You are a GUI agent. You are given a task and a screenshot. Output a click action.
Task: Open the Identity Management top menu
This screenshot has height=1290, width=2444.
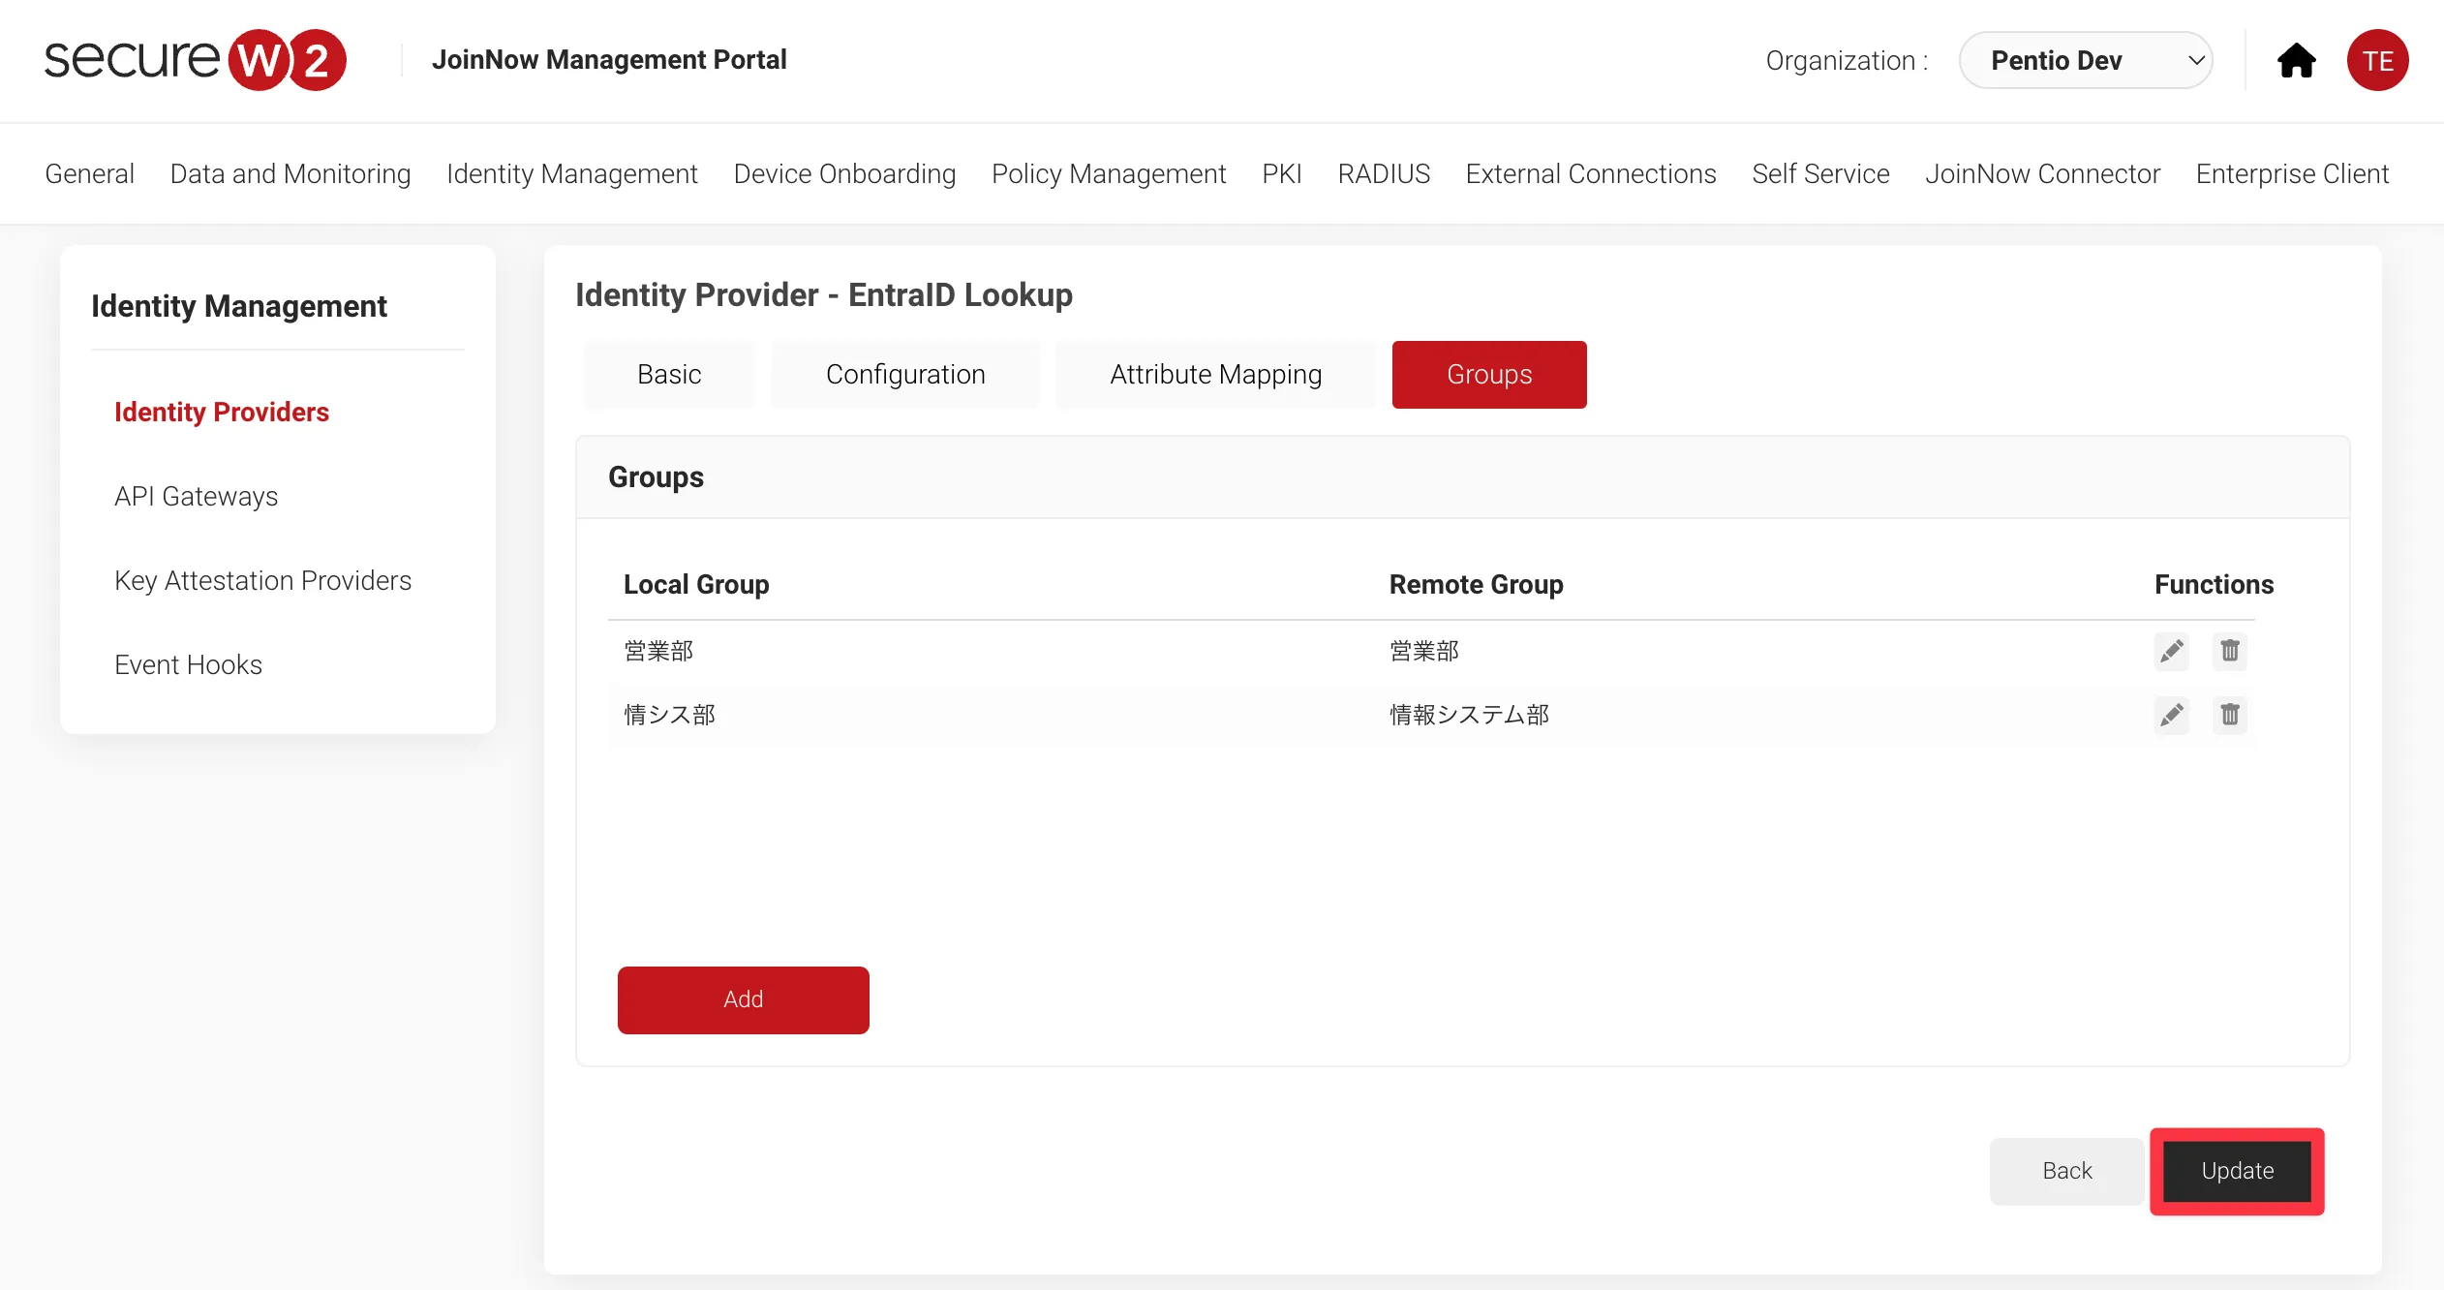coord(572,173)
